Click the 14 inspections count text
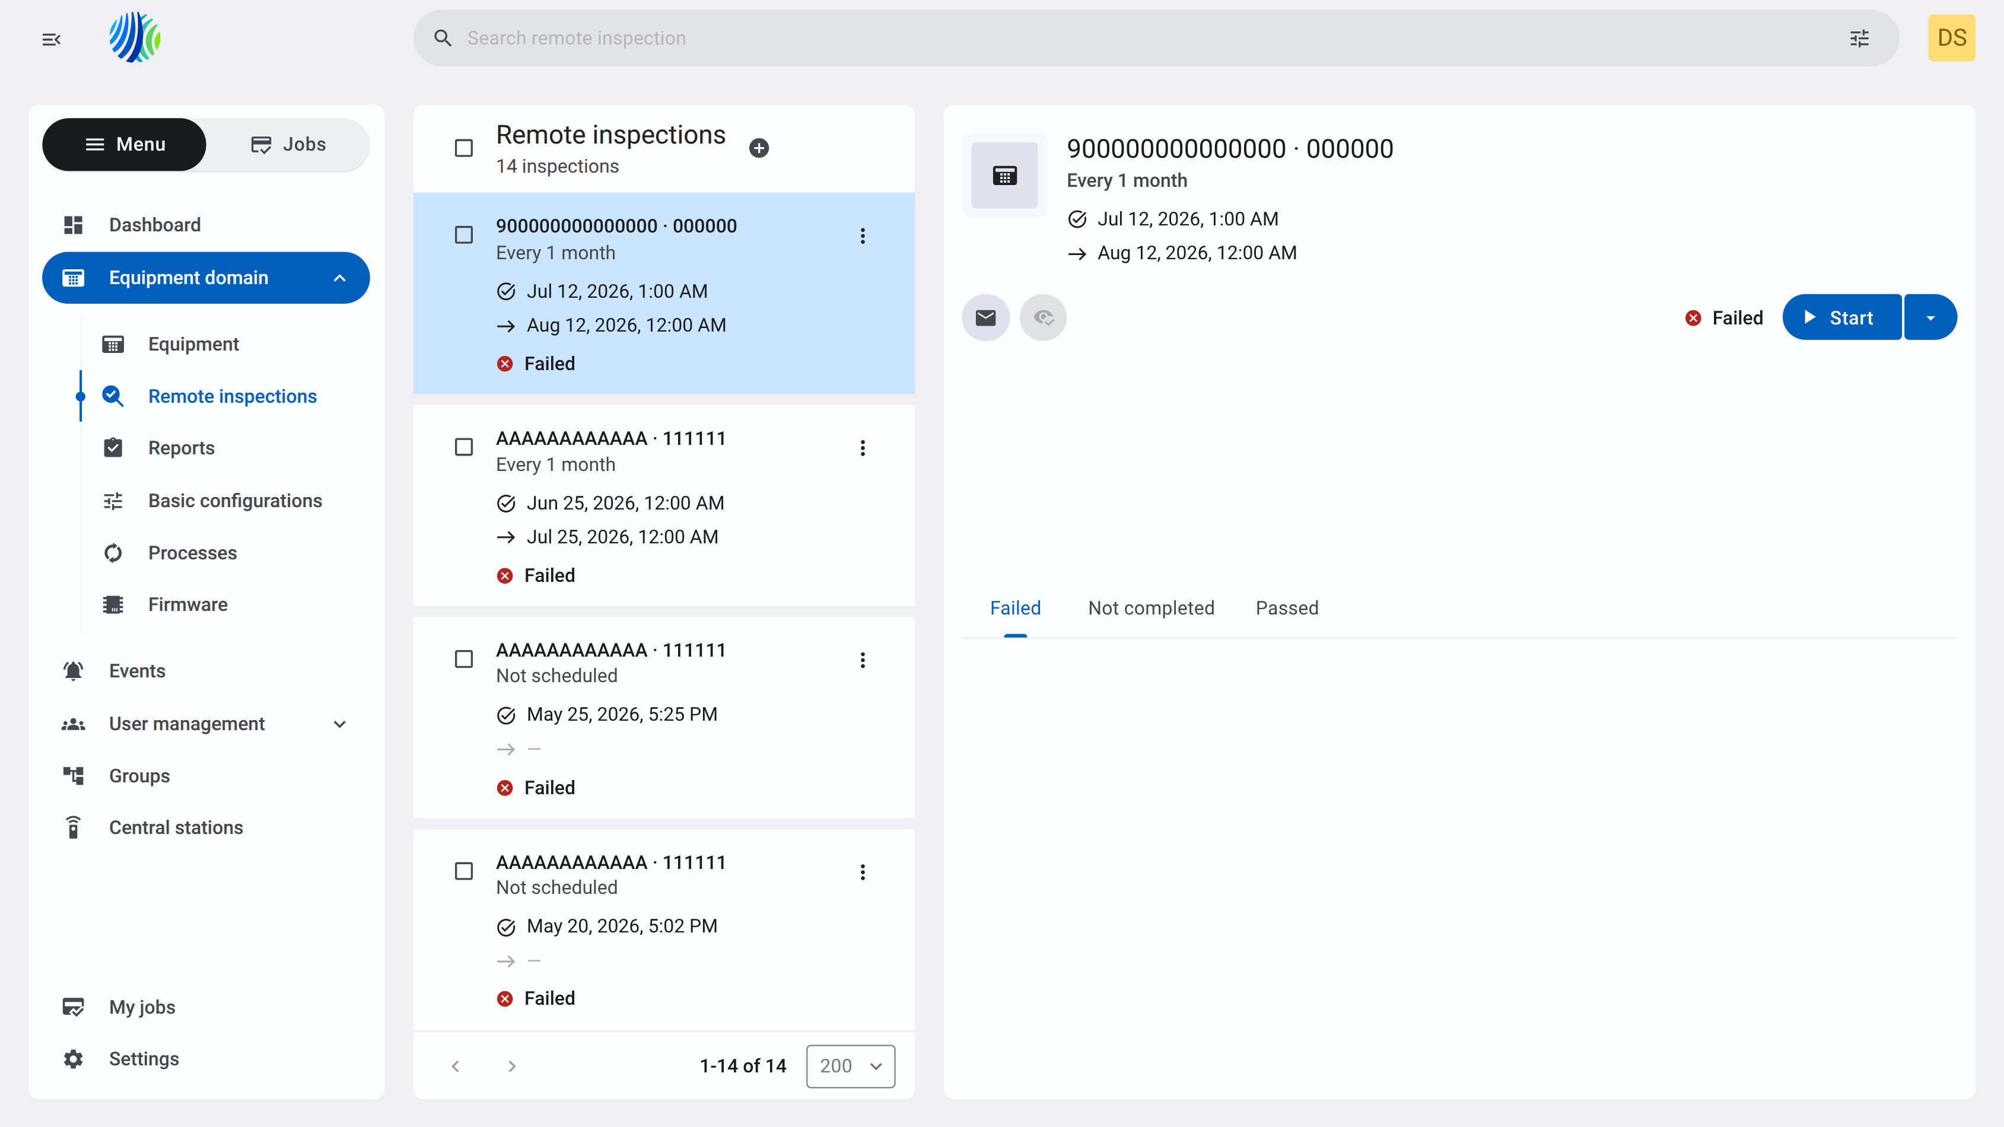The width and height of the screenshot is (2004, 1127). click(x=558, y=167)
